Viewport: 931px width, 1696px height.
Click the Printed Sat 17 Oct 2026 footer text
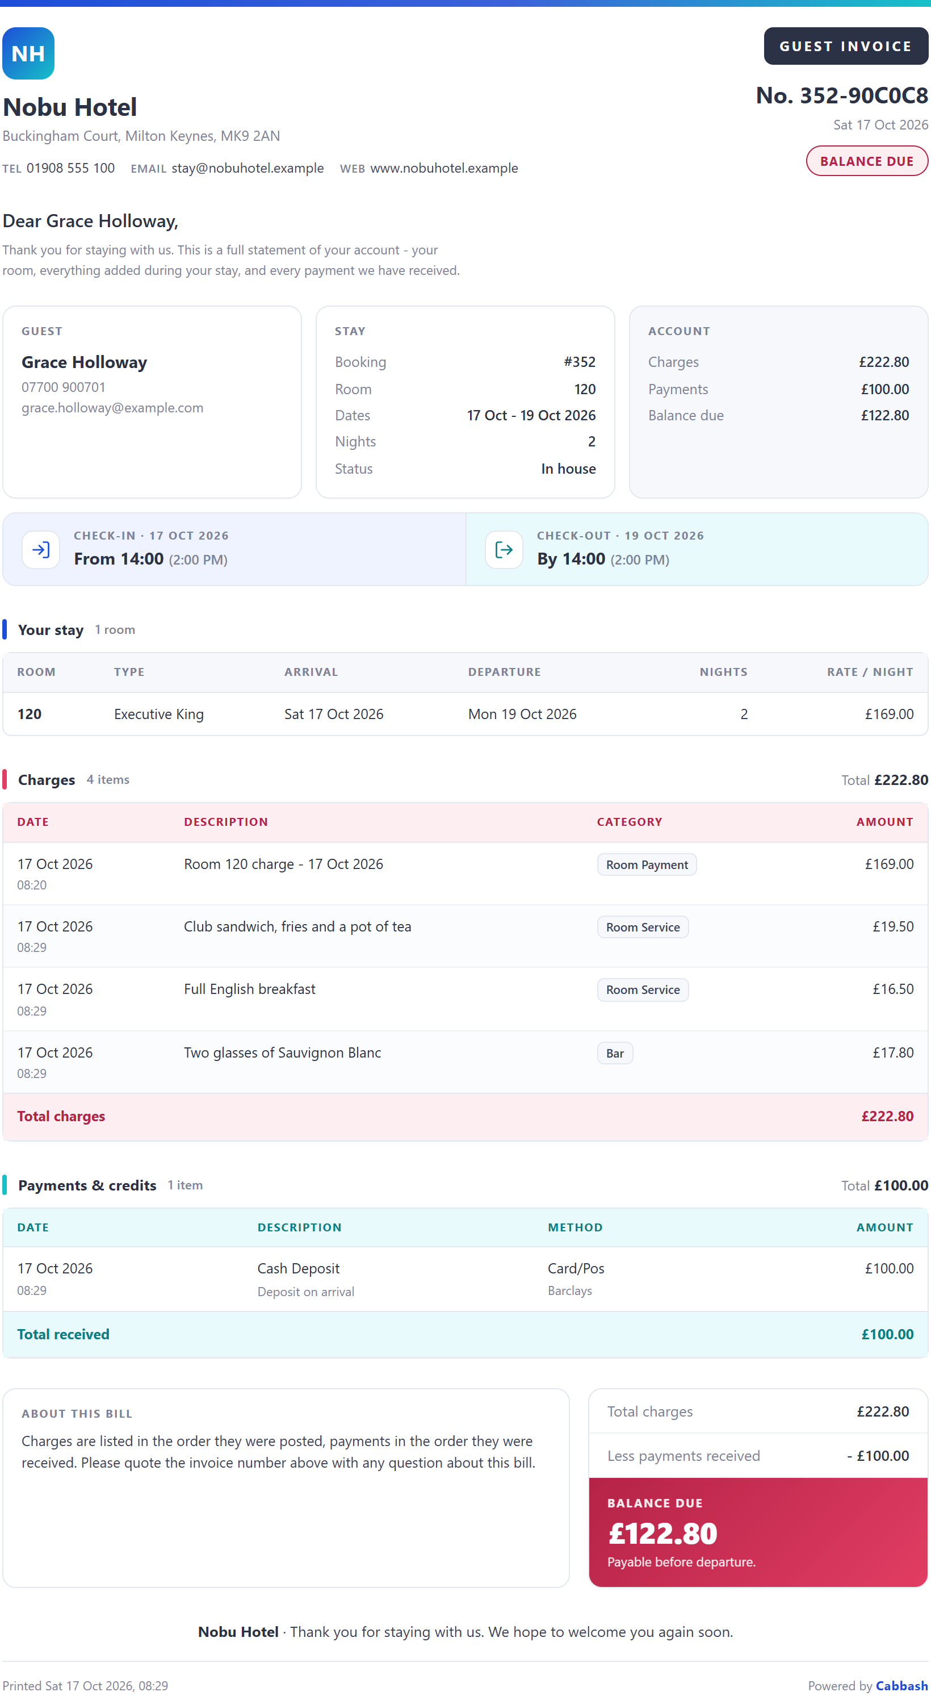(85, 1686)
